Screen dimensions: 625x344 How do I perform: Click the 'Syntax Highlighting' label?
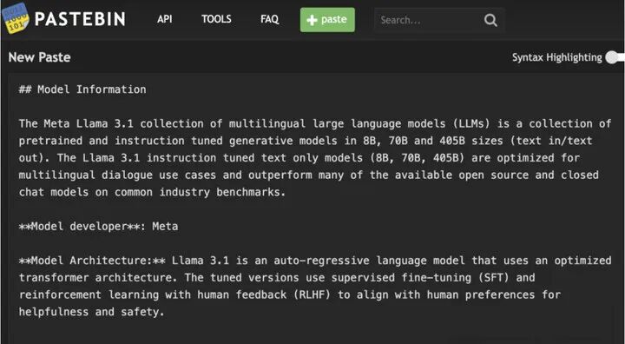(x=556, y=57)
